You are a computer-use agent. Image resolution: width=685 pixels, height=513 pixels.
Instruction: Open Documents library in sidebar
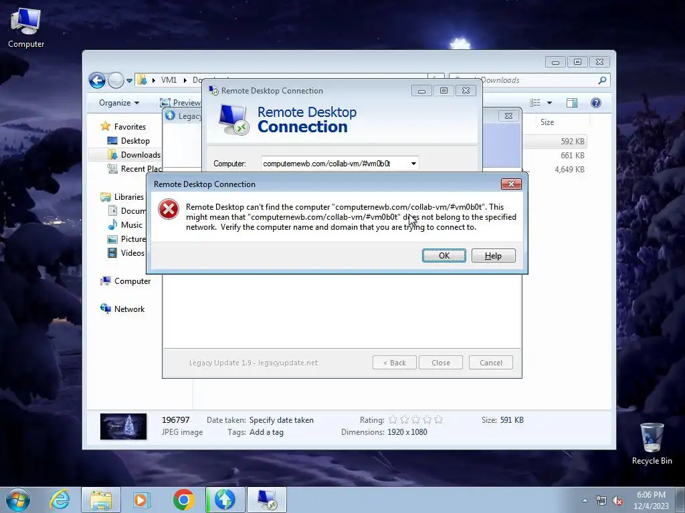coord(127,211)
